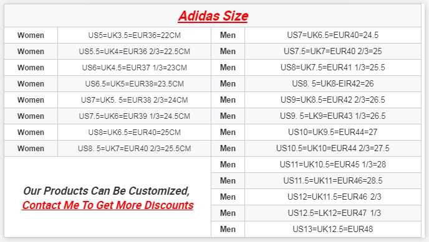
Task: Select men size US7.5=UK7=EUR40 2/3=25
Action: point(333,51)
